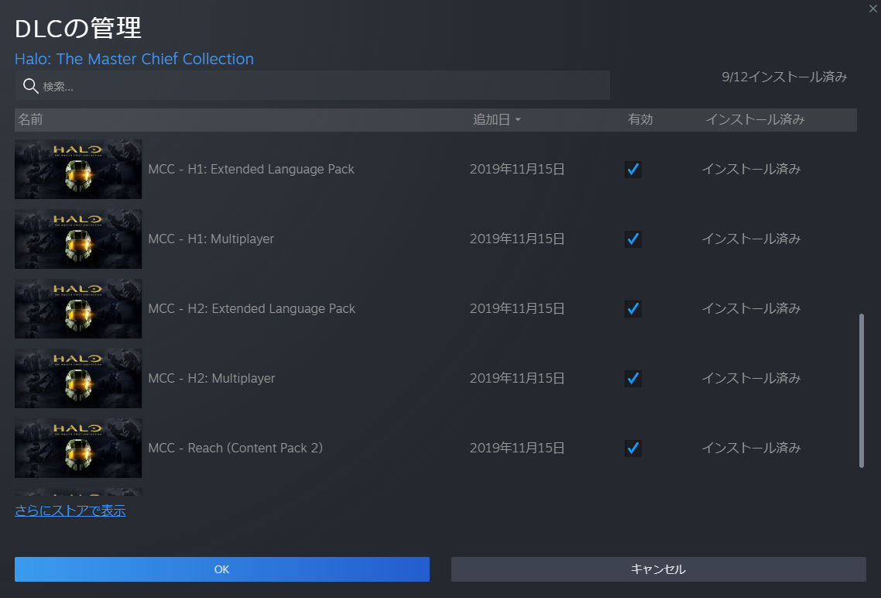881x598 pixels.
Task: Open Halo: The Master Chief Collection link
Action: pos(134,59)
